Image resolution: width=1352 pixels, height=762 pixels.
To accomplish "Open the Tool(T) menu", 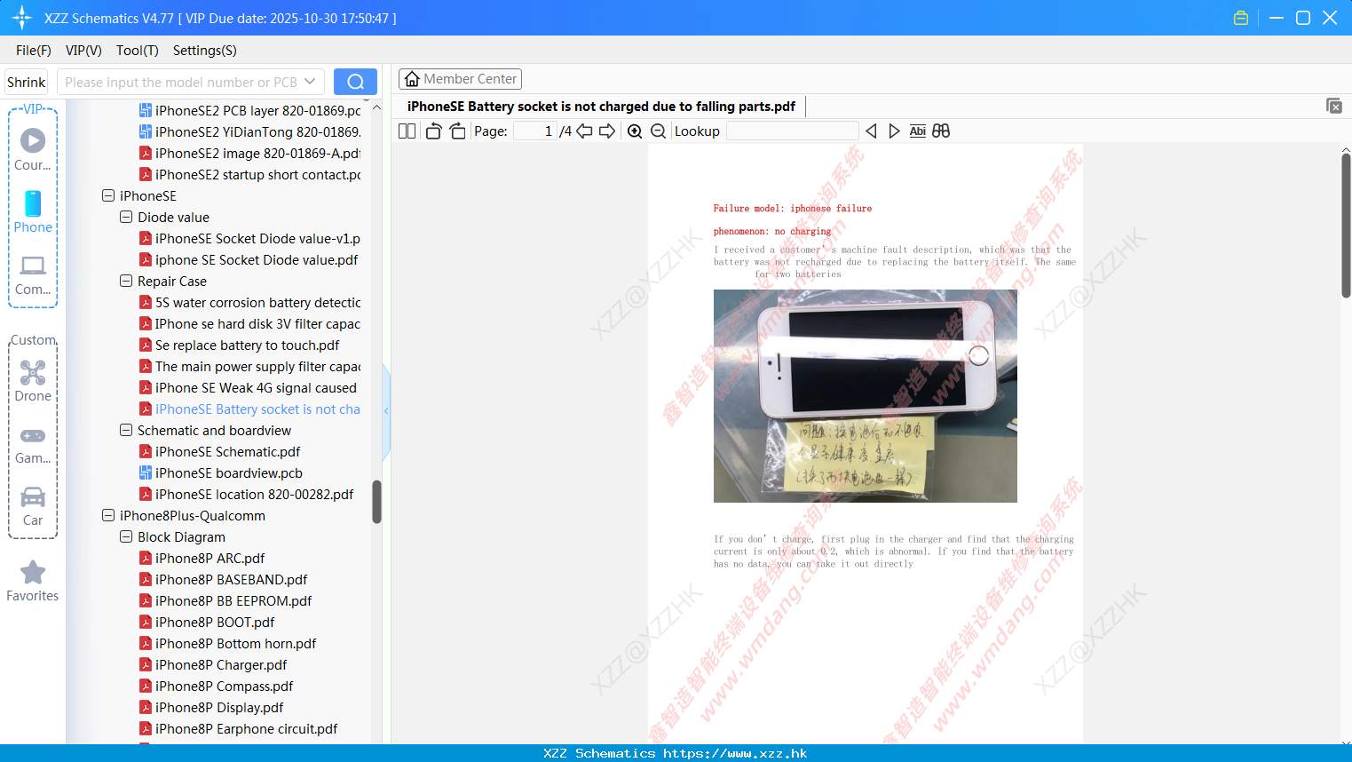I will point(138,51).
